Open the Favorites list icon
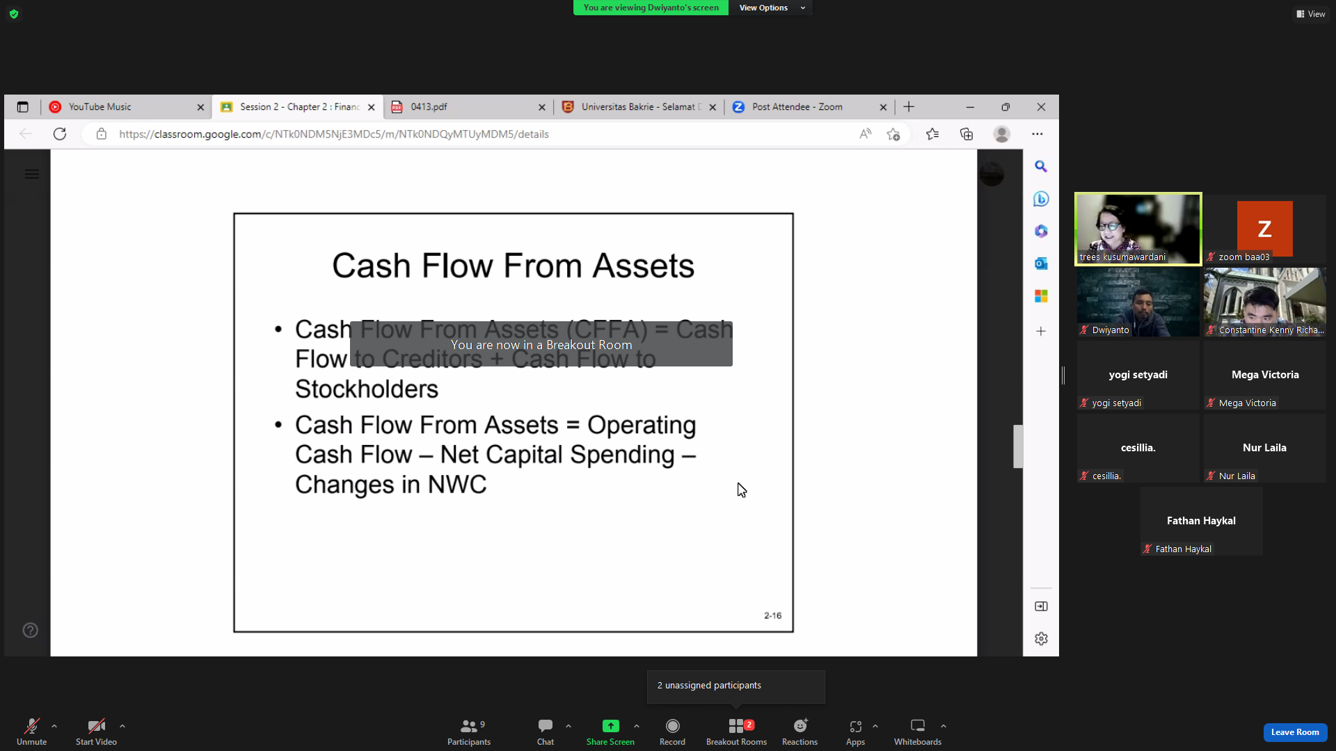Viewport: 1336px width, 751px height. [x=932, y=134]
